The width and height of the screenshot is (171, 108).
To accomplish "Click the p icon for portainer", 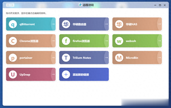I will pyautogui.click(x=13, y=58).
